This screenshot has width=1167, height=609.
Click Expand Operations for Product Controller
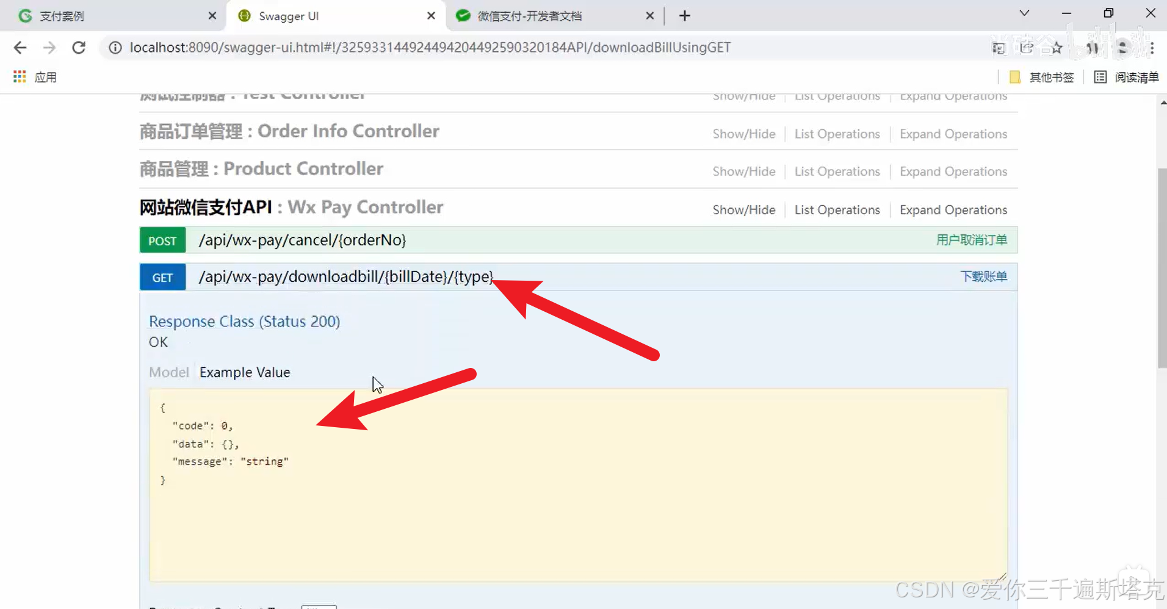point(953,172)
